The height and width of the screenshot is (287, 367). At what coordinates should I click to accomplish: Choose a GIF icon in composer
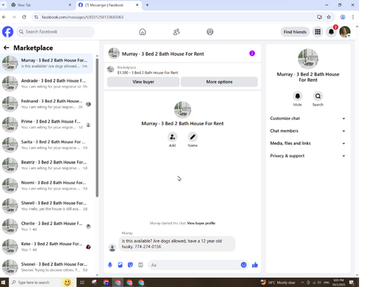pyautogui.click(x=140, y=265)
